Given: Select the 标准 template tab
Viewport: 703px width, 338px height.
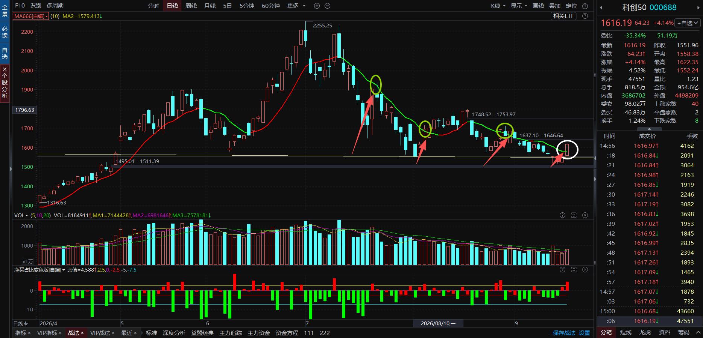Looking at the screenshot, I should (152, 333).
